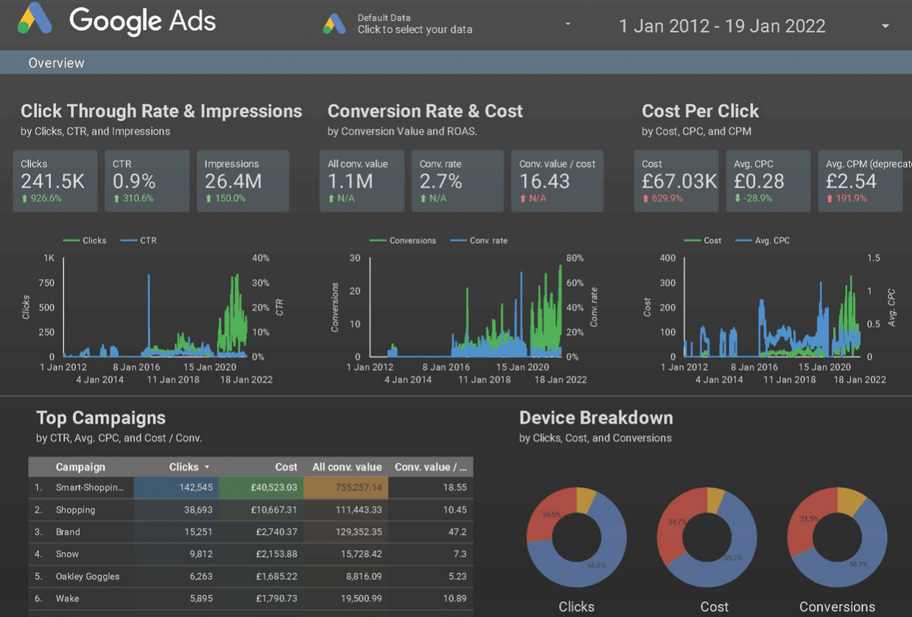Click the Cost device donut chart
The height and width of the screenshot is (617, 912).
click(707, 537)
